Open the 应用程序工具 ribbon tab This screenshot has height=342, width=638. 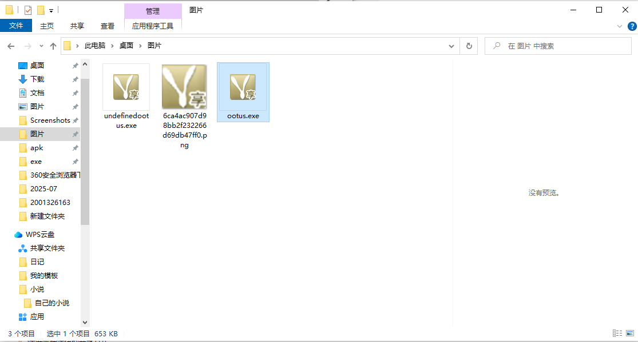[153, 26]
